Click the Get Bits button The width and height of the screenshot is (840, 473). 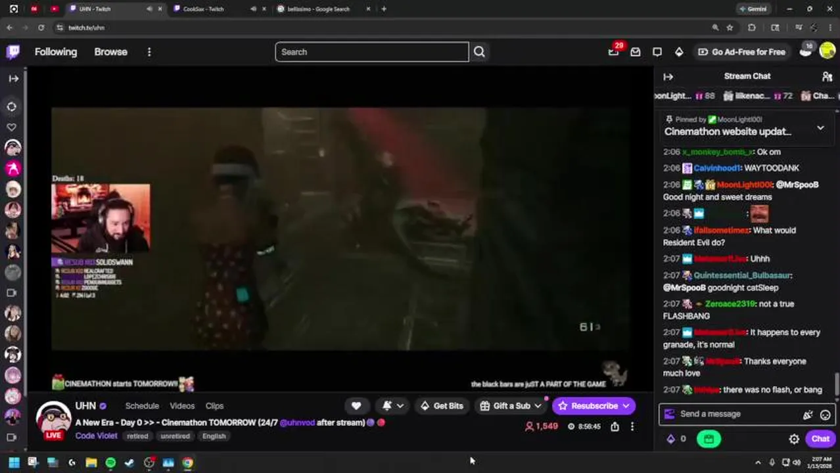pos(442,406)
